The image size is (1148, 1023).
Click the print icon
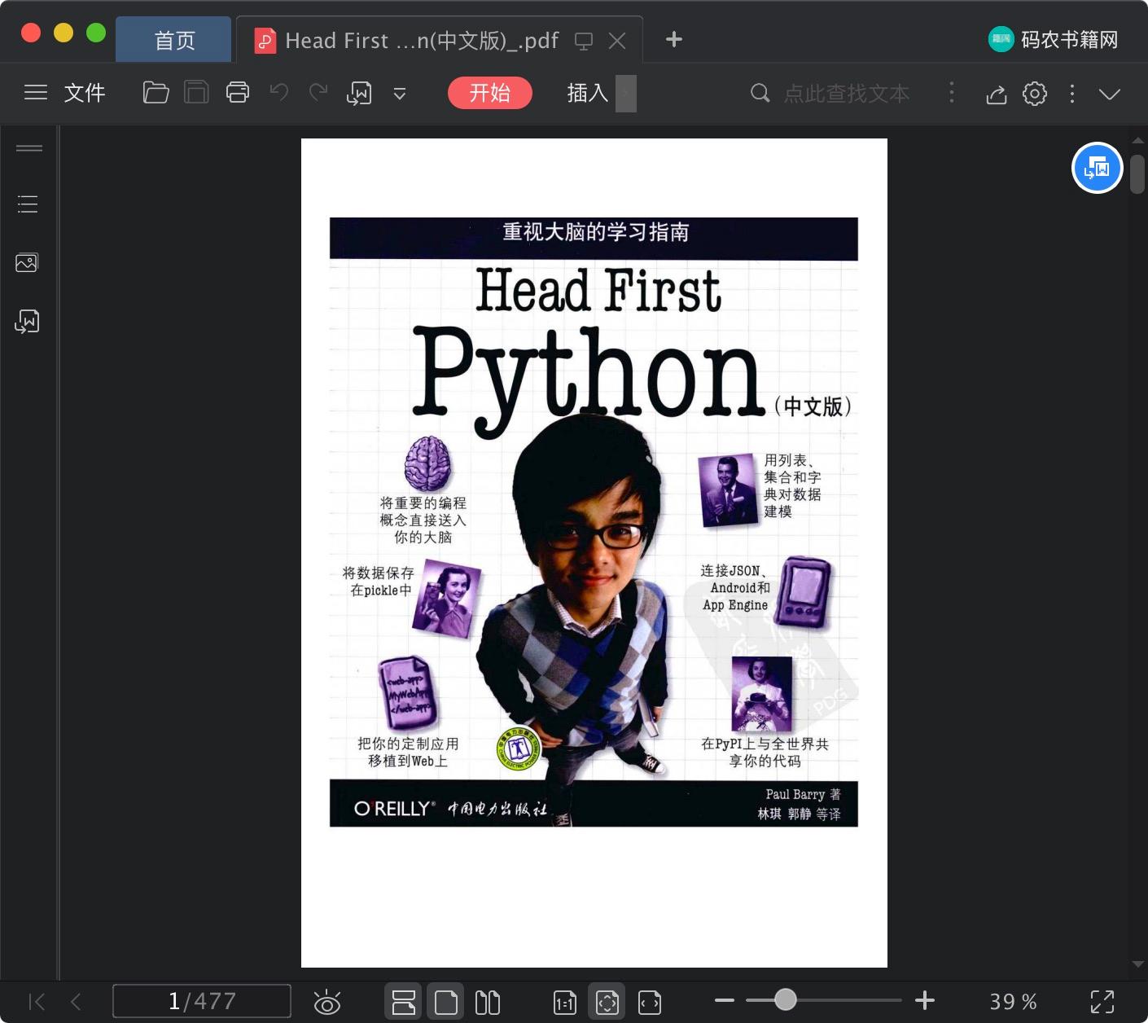[238, 93]
